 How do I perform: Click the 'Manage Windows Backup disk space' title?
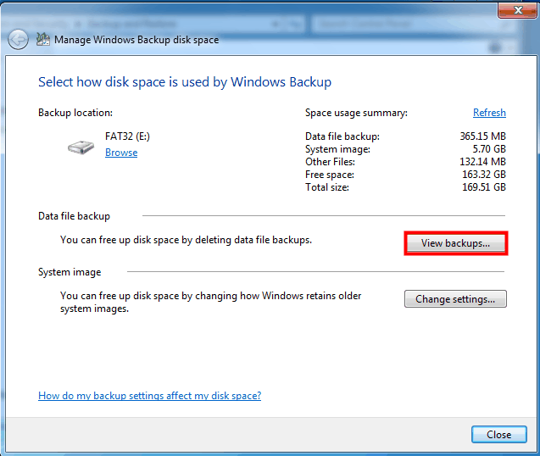click(136, 40)
